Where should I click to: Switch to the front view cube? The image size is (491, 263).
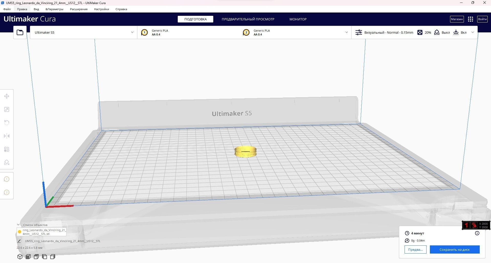point(28,257)
